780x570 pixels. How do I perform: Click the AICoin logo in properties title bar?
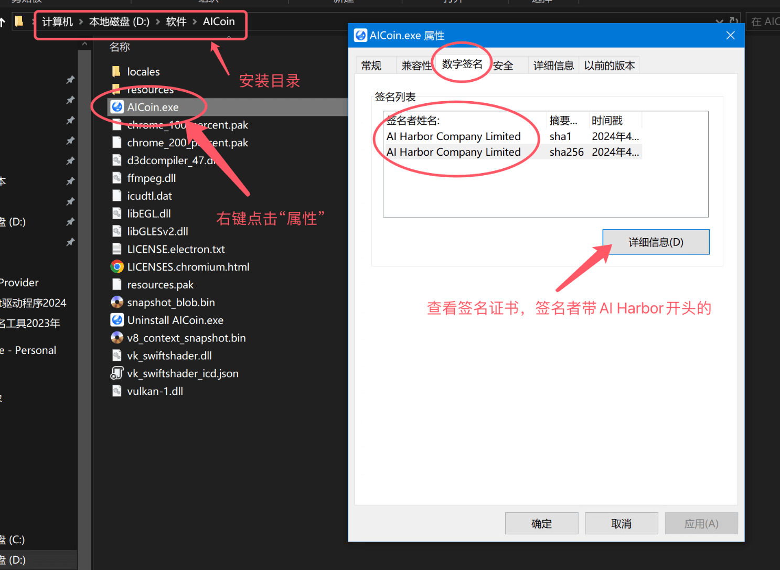(x=360, y=35)
